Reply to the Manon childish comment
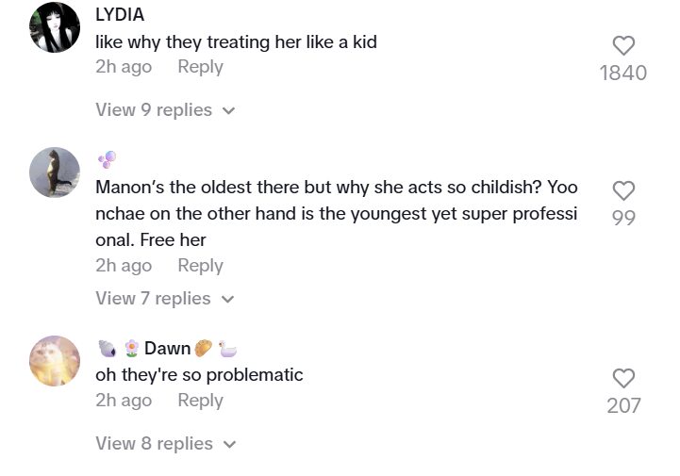This screenshot has height=476, width=680. (200, 266)
